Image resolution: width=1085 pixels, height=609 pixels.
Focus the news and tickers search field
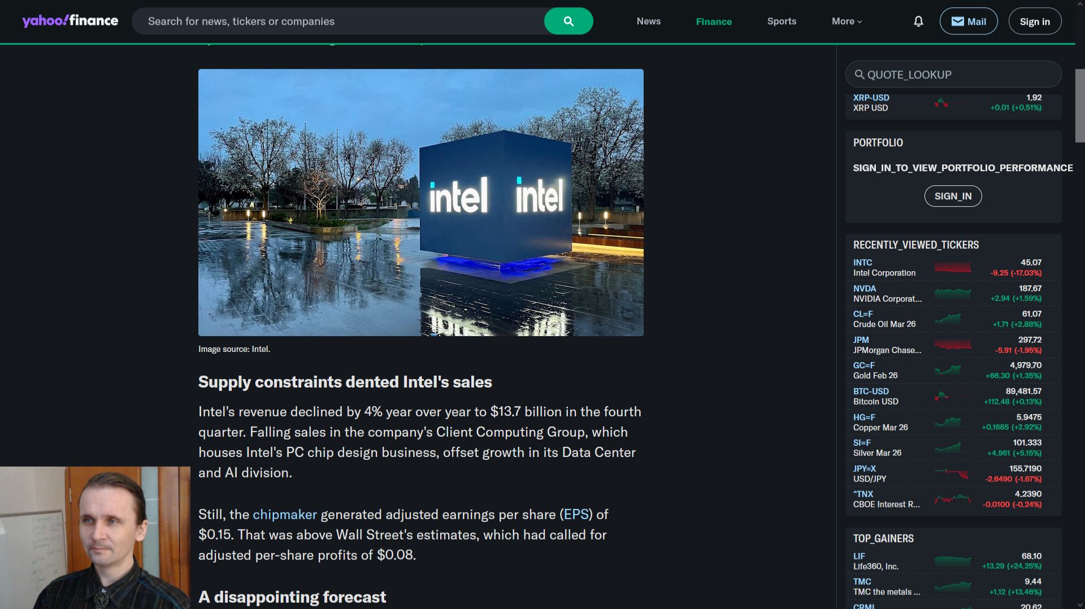point(338,21)
